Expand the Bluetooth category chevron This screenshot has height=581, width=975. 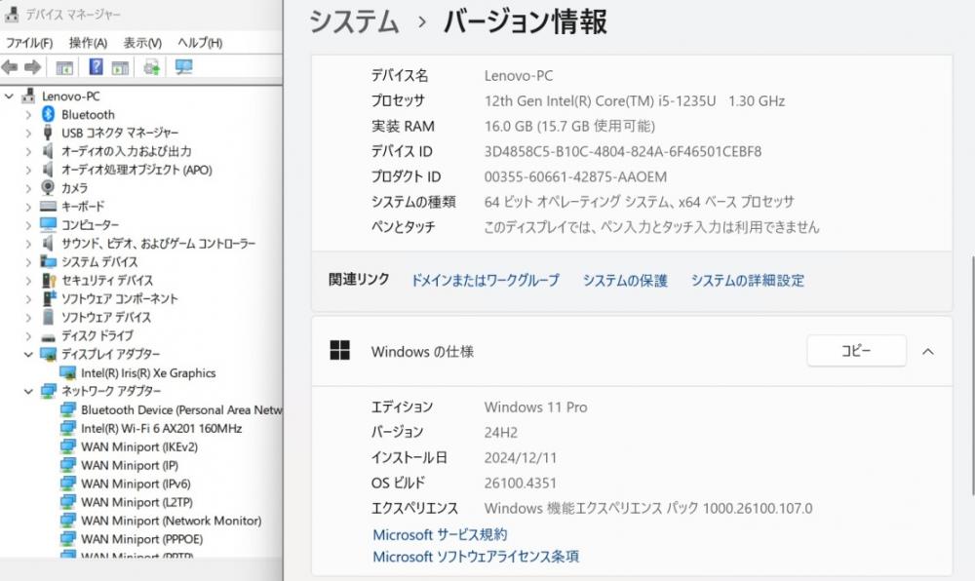tap(28, 115)
